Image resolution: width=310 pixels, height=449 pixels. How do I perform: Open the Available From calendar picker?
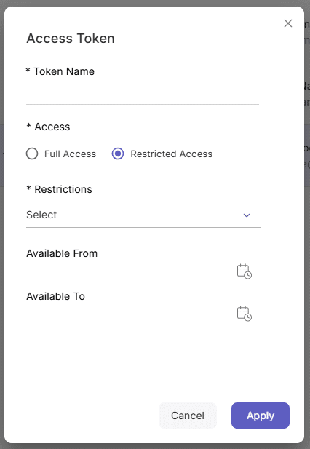(245, 271)
